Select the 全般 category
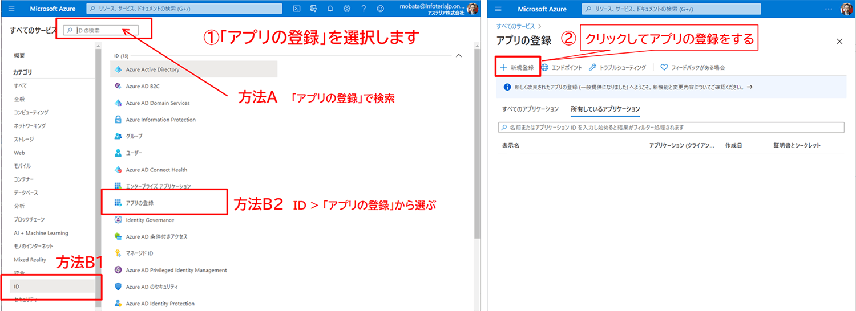Image resolution: width=856 pixels, height=311 pixels. coord(19,99)
